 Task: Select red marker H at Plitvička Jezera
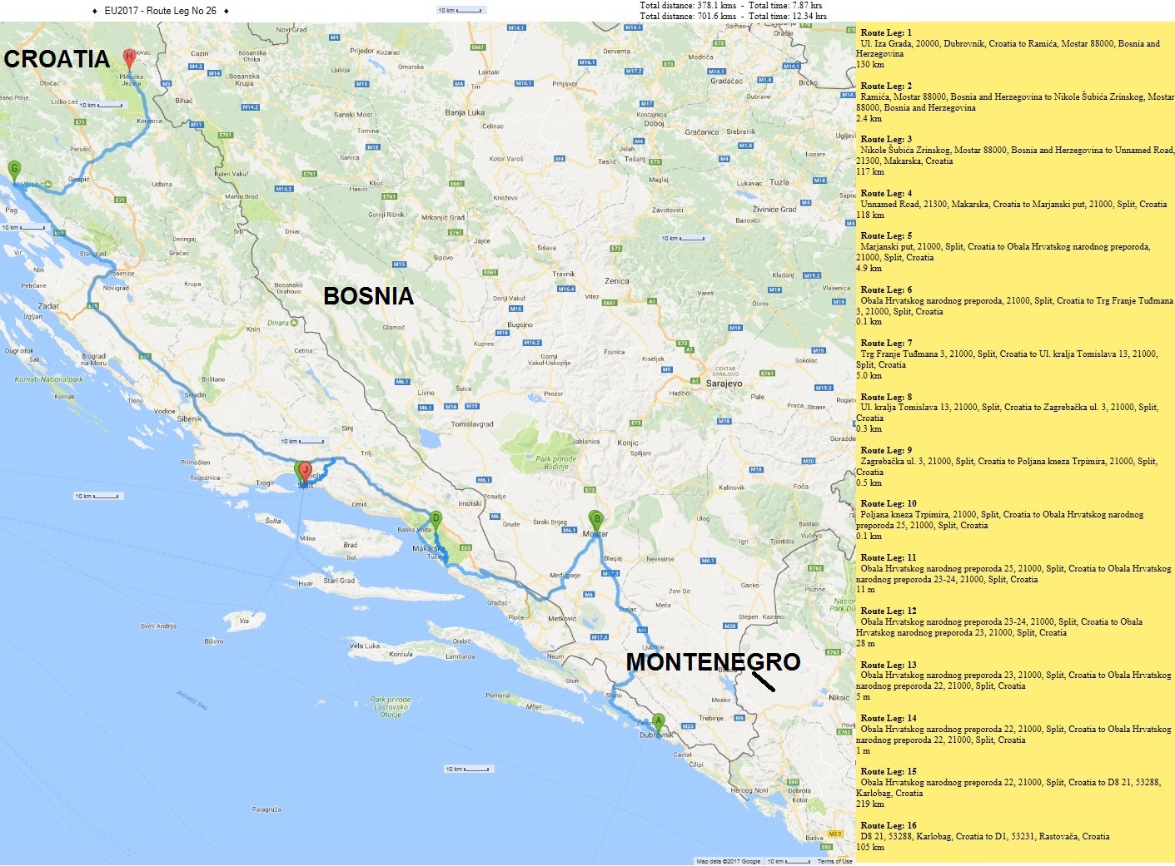point(129,59)
